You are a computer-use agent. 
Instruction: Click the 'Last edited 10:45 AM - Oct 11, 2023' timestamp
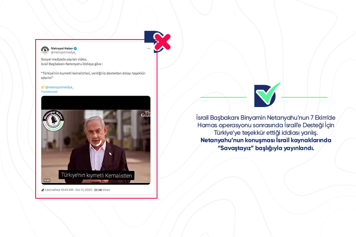(68, 190)
